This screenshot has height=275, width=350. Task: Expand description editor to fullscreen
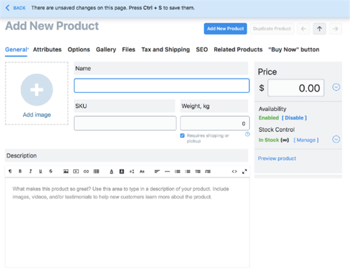(x=244, y=171)
